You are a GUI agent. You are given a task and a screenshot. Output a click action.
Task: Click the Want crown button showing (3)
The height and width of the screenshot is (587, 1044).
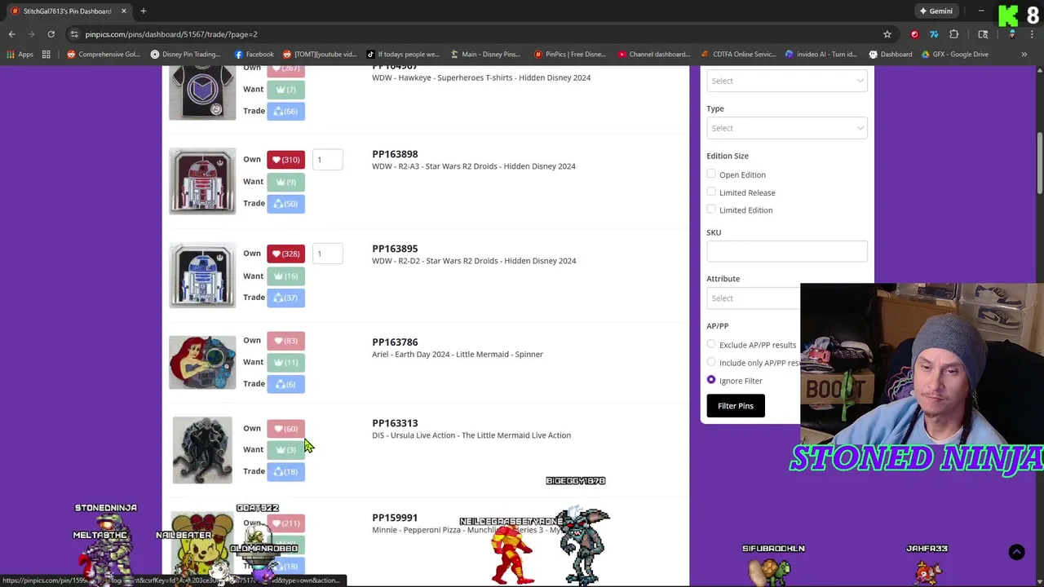click(x=285, y=450)
